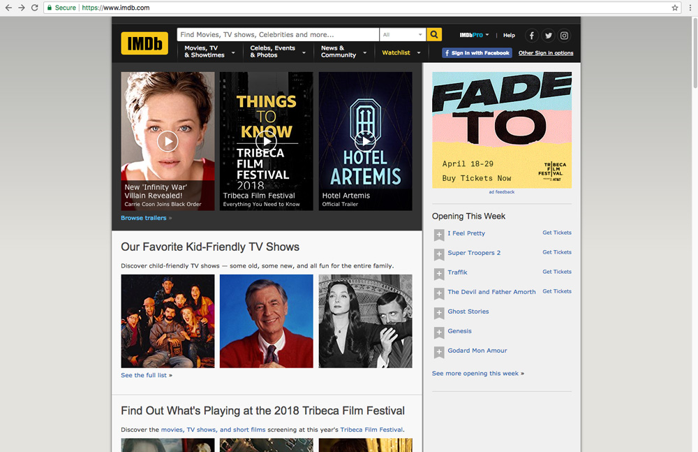Bookmark this page with the star icon

pyautogui.click(x=675, y=8)
